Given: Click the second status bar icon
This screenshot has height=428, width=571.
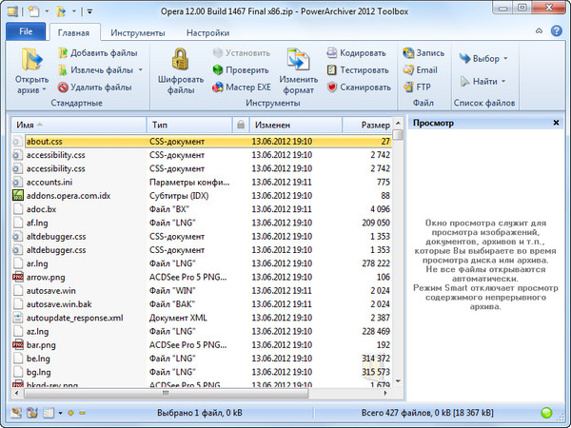Looking at the screenshot, I should 32,413.
